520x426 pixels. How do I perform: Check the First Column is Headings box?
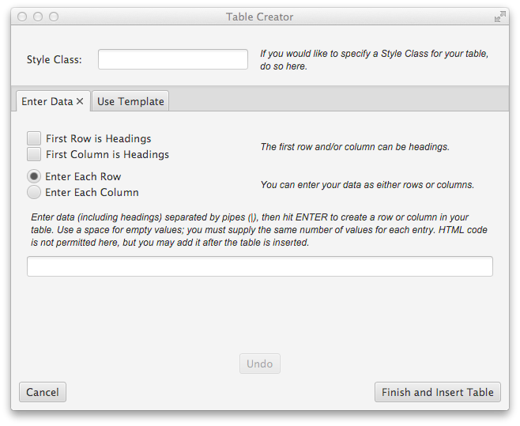34,154
